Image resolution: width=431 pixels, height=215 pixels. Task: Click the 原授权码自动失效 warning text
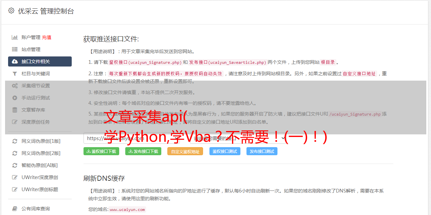pyautogui.click(x=203, y=74)
